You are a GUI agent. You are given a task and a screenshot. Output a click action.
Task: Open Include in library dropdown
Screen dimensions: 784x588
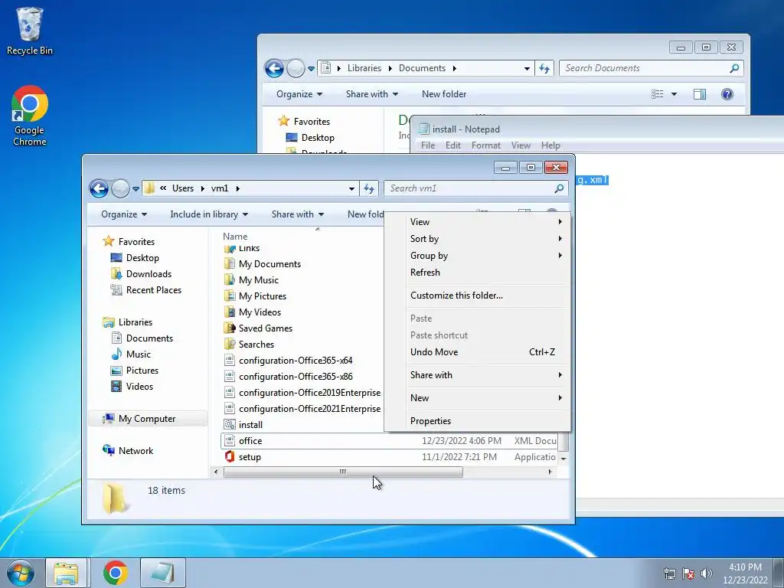[x=209, y=214]
